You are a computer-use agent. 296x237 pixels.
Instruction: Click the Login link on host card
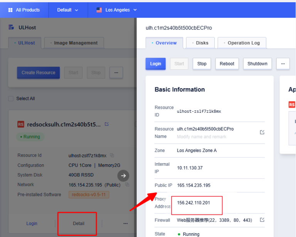point(32,224)
